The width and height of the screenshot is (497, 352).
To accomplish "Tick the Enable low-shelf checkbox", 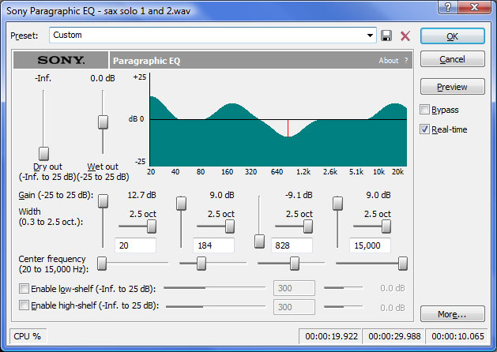I will pyautogui.click(x=24, y=288).
